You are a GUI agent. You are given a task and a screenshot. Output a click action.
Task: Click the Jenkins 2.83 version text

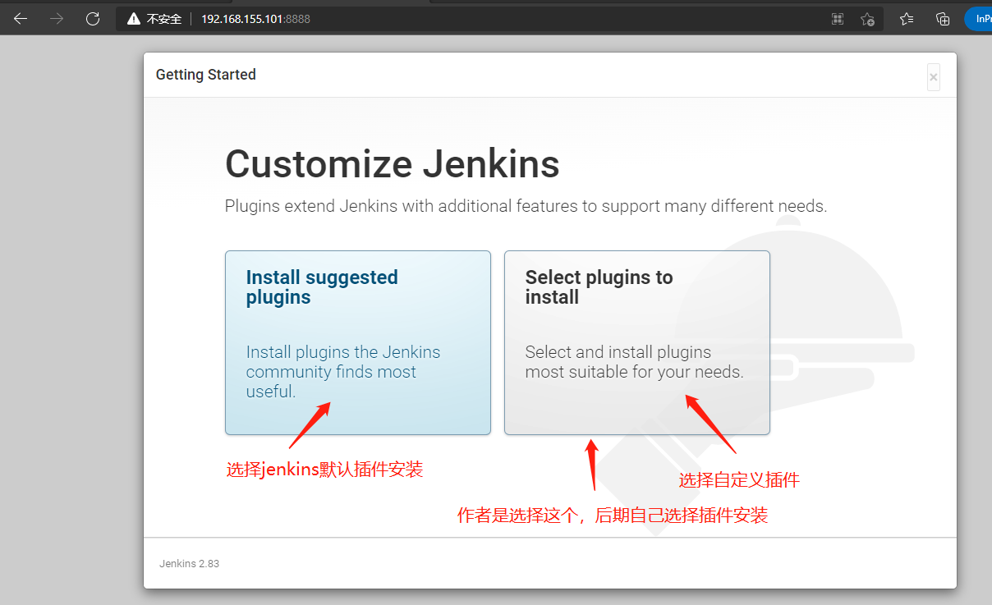pyautogui.click(x=189, y=564)
